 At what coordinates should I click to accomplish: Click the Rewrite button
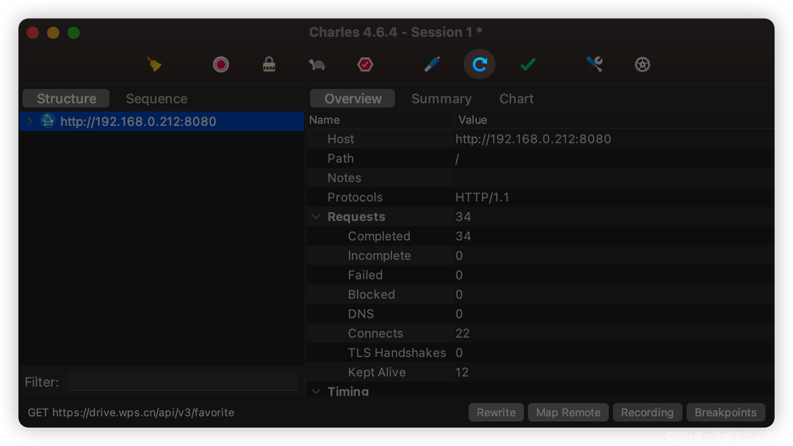coord(496,412)
